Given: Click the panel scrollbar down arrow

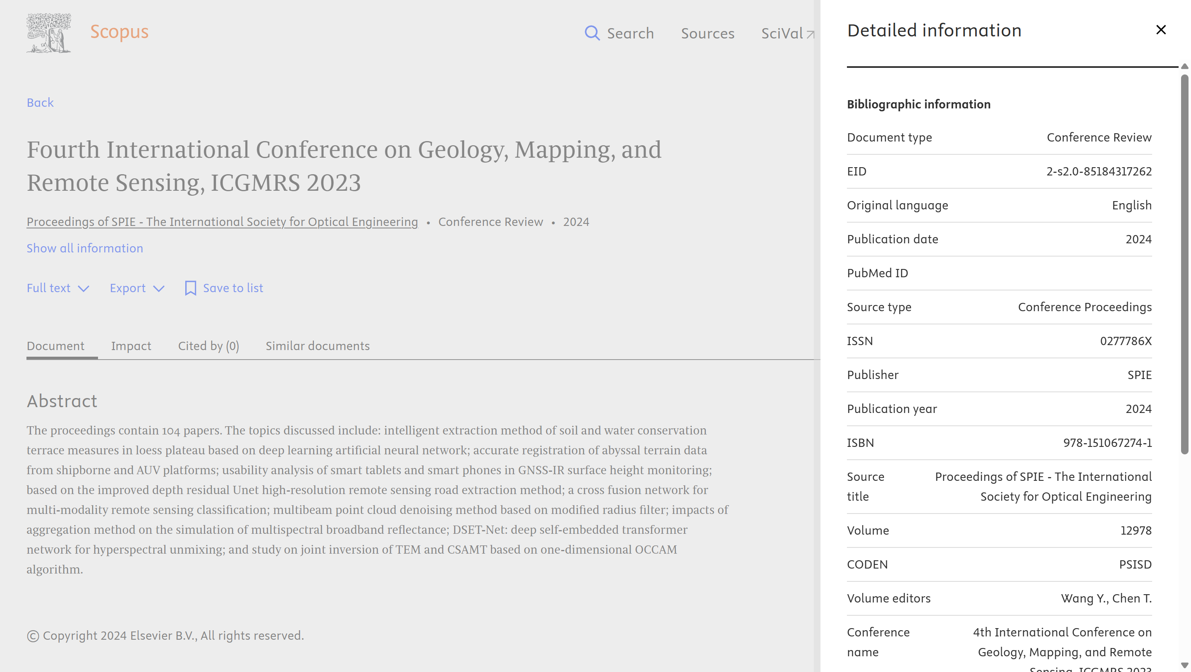Looking at the screenshot, I should [x=1184, y=665].
